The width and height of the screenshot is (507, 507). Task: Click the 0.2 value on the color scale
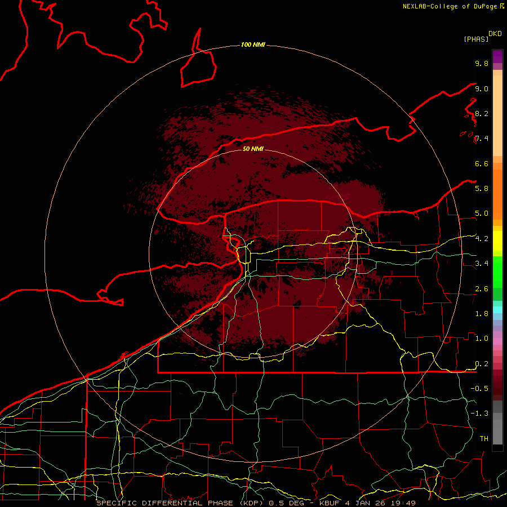tap(482, 364)
